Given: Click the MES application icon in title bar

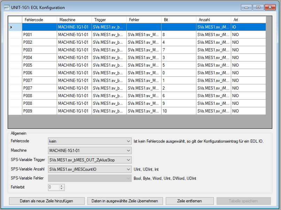Looking at the screenshot, I should pos(6,7).
